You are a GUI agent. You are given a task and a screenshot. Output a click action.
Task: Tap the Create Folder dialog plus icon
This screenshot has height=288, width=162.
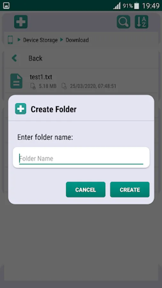tap(20, 109)
